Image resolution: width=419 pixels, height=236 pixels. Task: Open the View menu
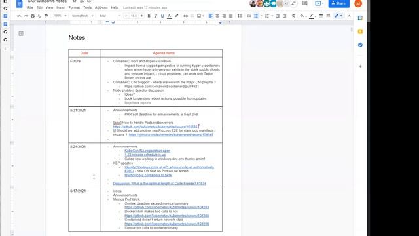click(49, 7)
